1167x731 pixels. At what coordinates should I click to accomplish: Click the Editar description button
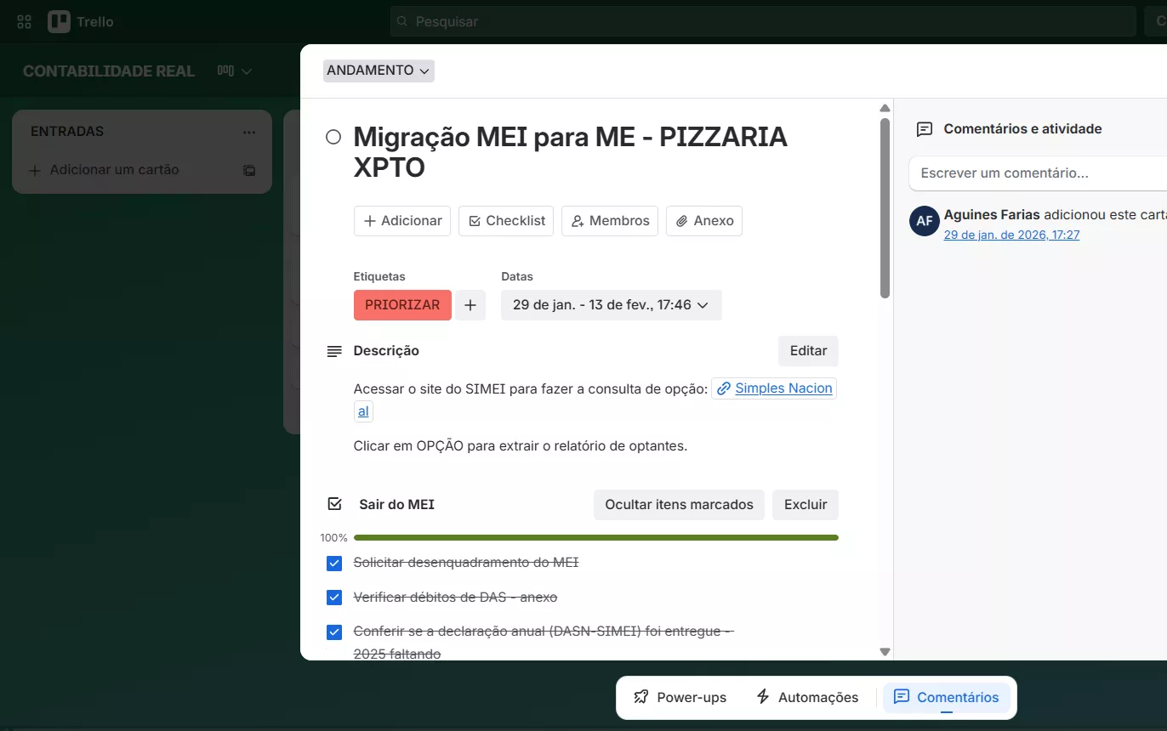pos(808,351)
